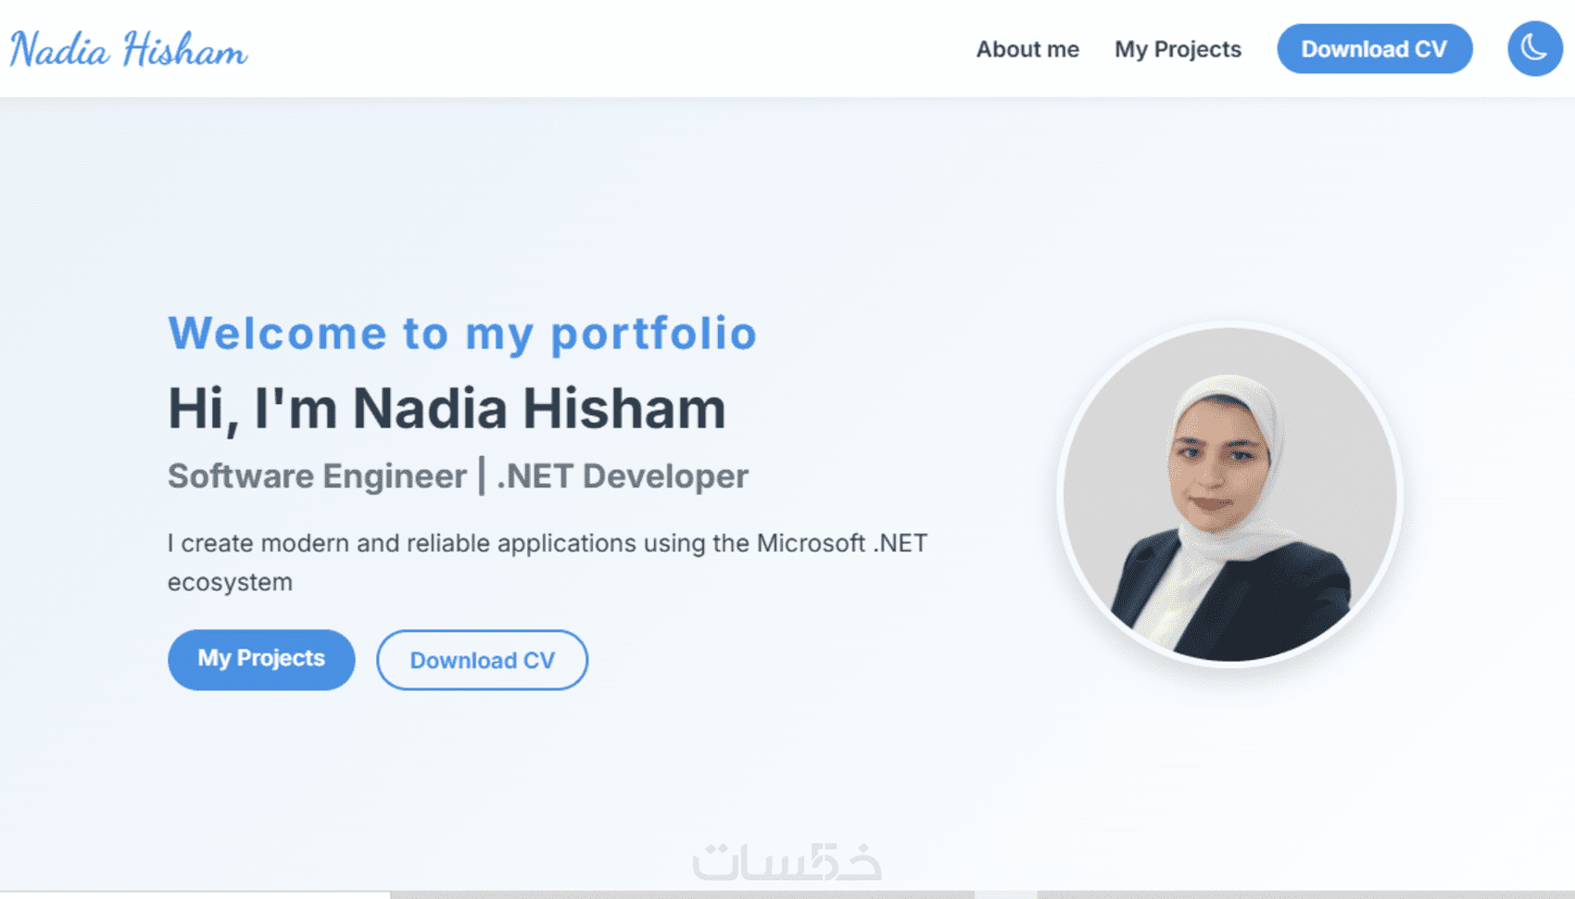Go to My Projects in the navbar
The width and height of the screenshot is (1575, 899).
(1178, 49)
